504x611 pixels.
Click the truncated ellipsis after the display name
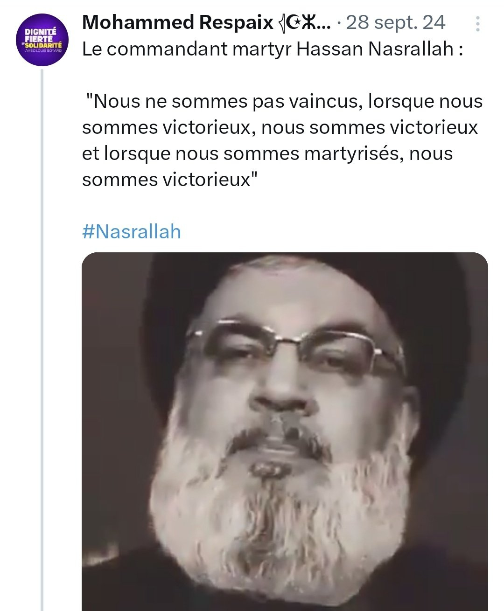(x=324, y=23)
